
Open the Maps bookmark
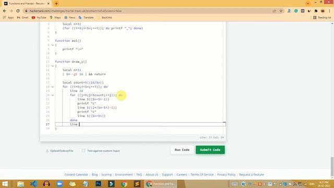(x=55, y=17)
